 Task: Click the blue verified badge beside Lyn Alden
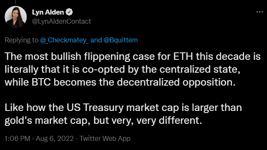tap(69, 12)
